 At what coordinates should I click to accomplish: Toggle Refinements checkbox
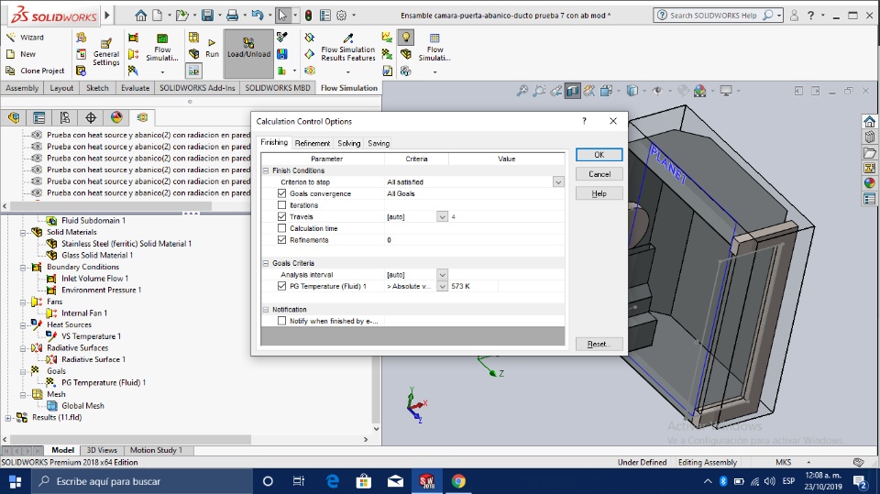coord(281,240)
